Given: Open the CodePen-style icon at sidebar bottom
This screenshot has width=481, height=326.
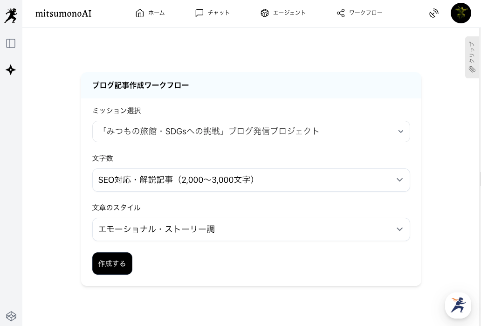Looking at the screenshot, I should point(11,316).
